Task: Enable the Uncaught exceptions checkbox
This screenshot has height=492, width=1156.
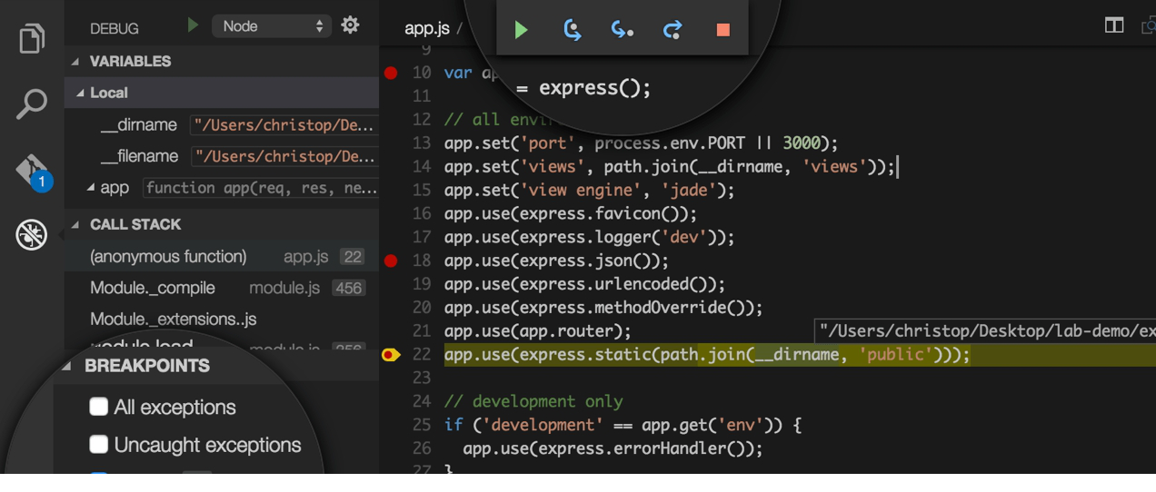Action: (99, 444)
